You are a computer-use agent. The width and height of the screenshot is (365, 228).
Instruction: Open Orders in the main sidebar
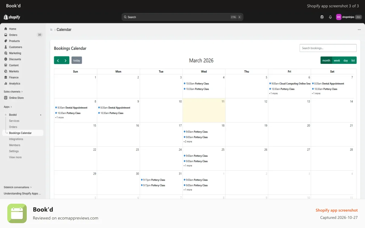click(13, 35)
